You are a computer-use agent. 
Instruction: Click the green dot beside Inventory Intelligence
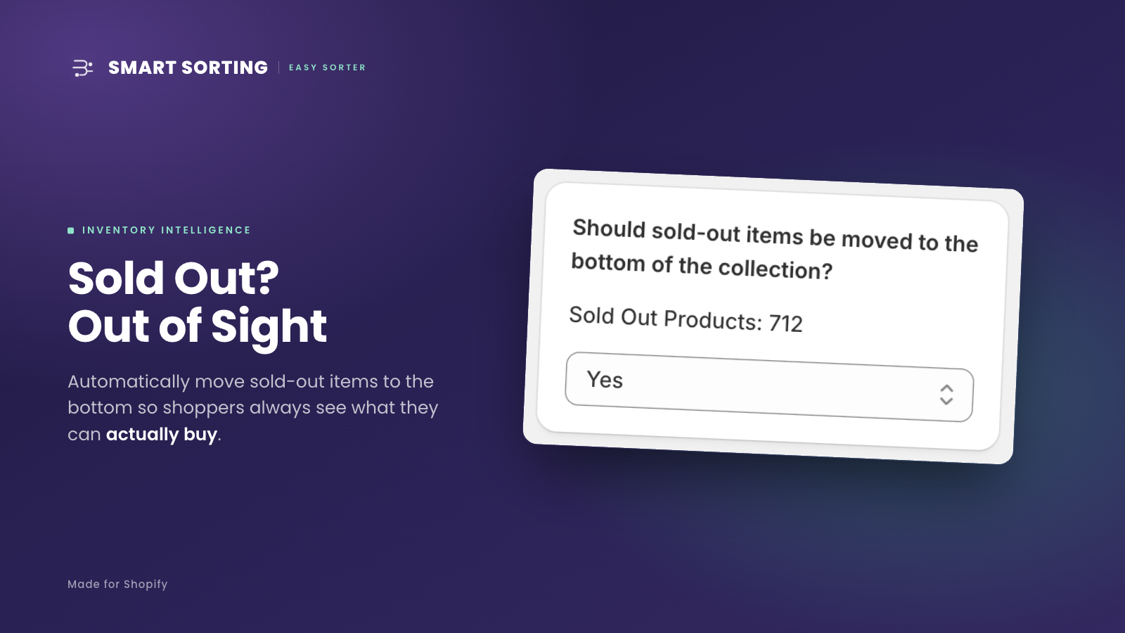[71, 230]
